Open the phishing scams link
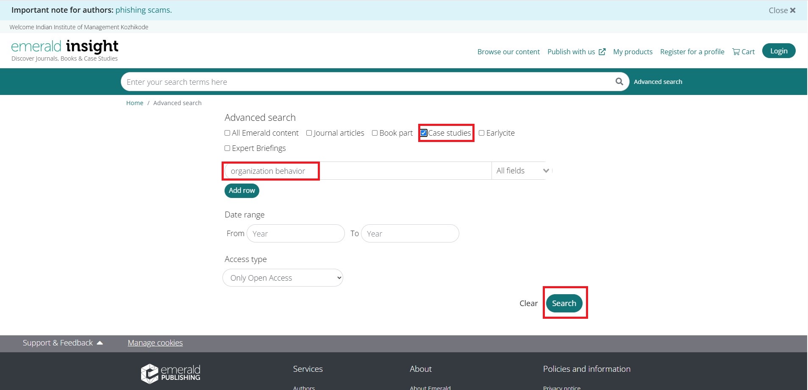 (x=144, y=10)
